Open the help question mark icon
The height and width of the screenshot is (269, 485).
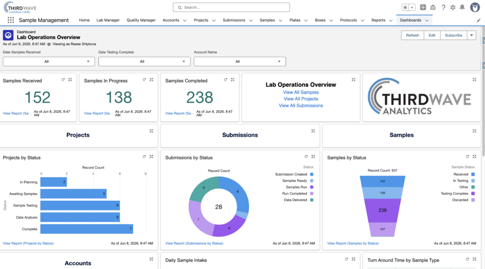point(443,8)
